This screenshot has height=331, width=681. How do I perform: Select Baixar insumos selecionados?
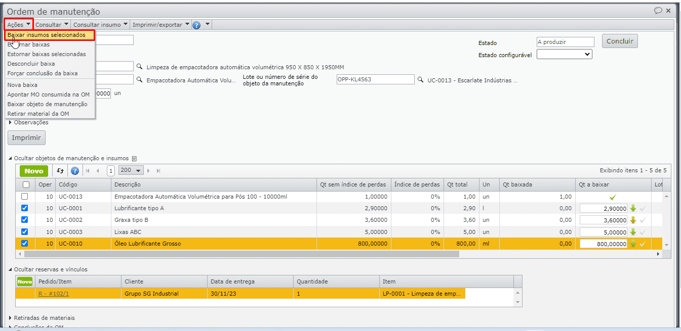50,35
